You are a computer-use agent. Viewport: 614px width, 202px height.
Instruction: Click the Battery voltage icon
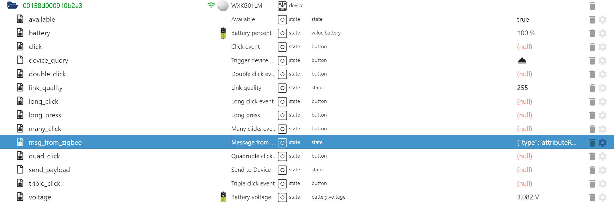point(223,197)
